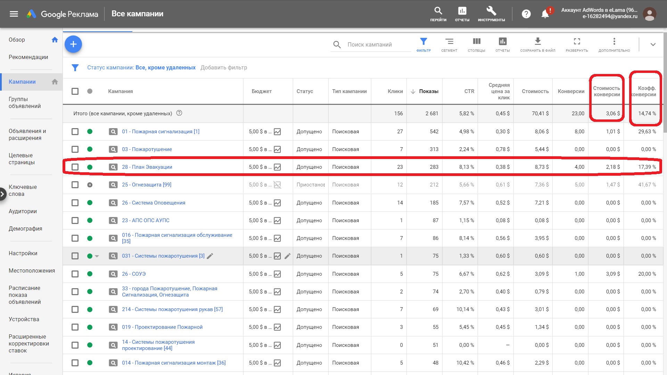
Task: Open status dropdown for 031 campaign
Action: (97, 256)
